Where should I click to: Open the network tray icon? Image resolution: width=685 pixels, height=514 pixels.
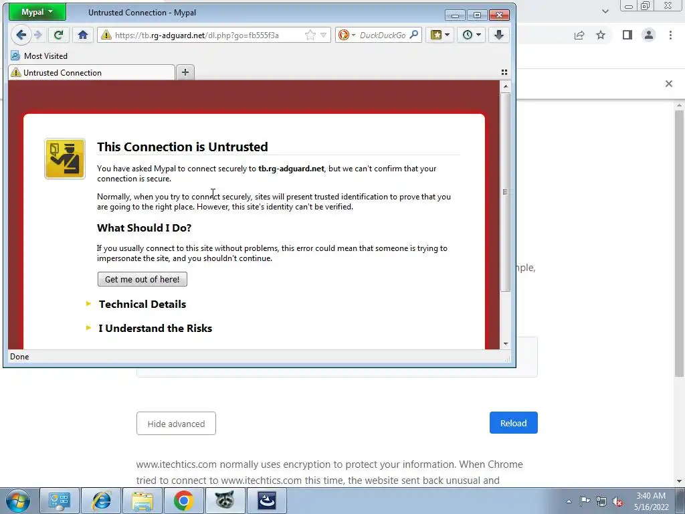[x=601, y=501]
